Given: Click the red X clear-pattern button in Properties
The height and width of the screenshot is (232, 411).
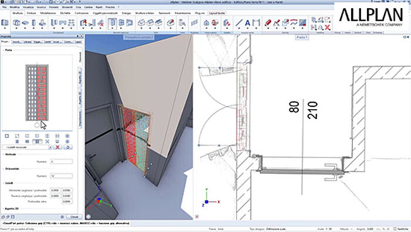Looking at the screenshot, I should [58, 147].
